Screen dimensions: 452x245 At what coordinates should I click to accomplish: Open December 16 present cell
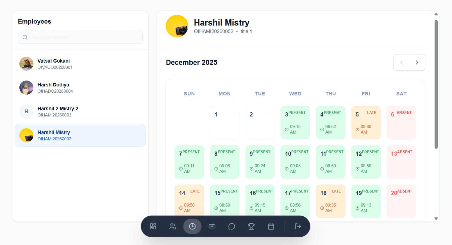(260, 201)
